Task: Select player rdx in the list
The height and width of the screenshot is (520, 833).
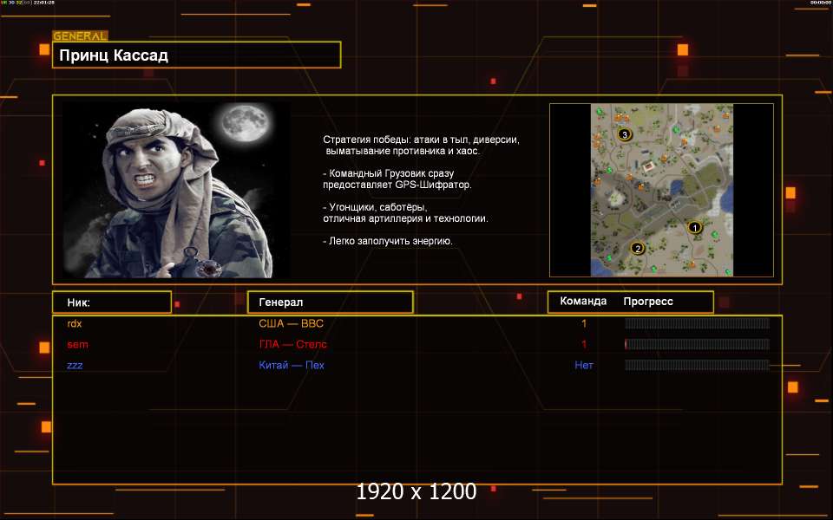Action: click(75, 323)
